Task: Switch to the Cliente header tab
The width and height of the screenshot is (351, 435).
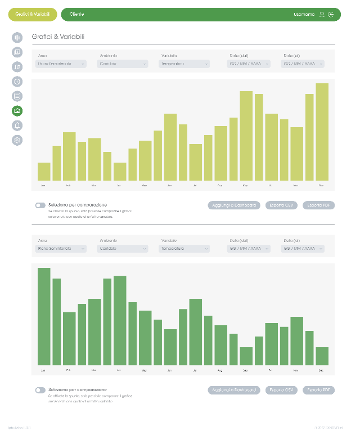Action: click(76, 14)
